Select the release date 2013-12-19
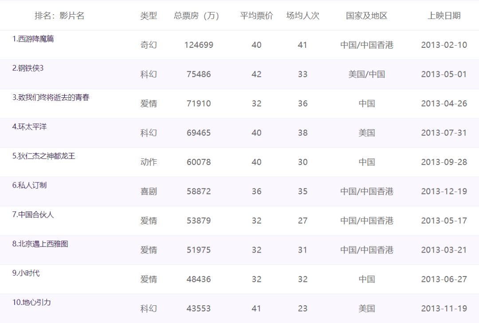This screenshot has height=323, width=479. coord(444,192)
